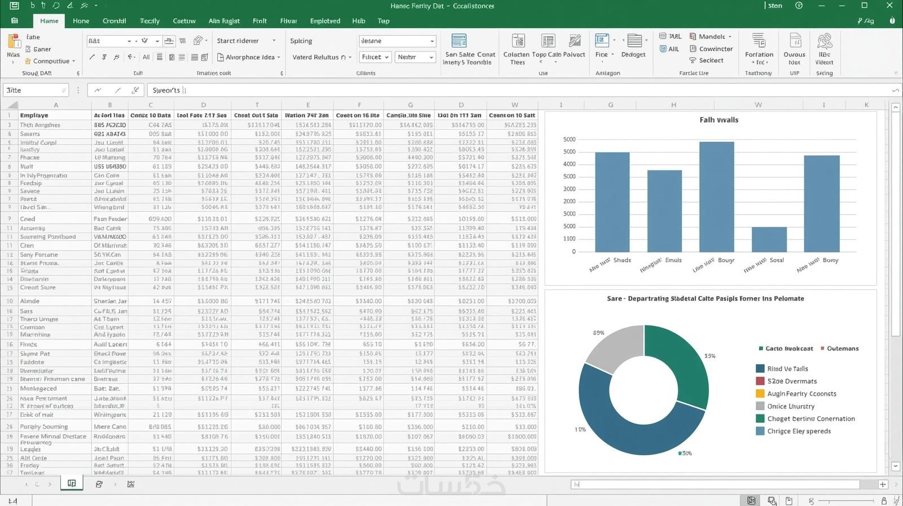This screenshot has width=903, height=506.
Task: Click the Augin Fearity Coonsts yellow swatch
Action: (760, 394)
